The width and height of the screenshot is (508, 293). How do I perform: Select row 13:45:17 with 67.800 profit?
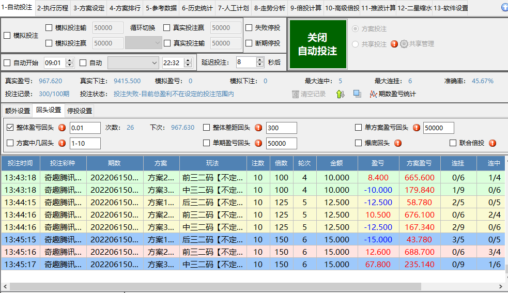point(253,265)
